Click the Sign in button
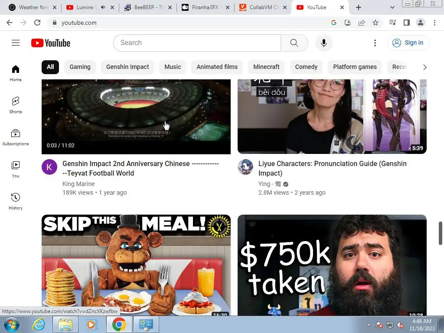The width and height of the screenshot is (444, 333). [x=408, y=43]
